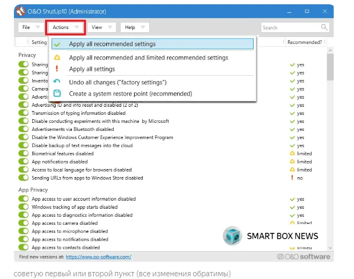Toggle Advertisements via Bluetooth disabled
The image size is (354, 279).
(24, 129)
